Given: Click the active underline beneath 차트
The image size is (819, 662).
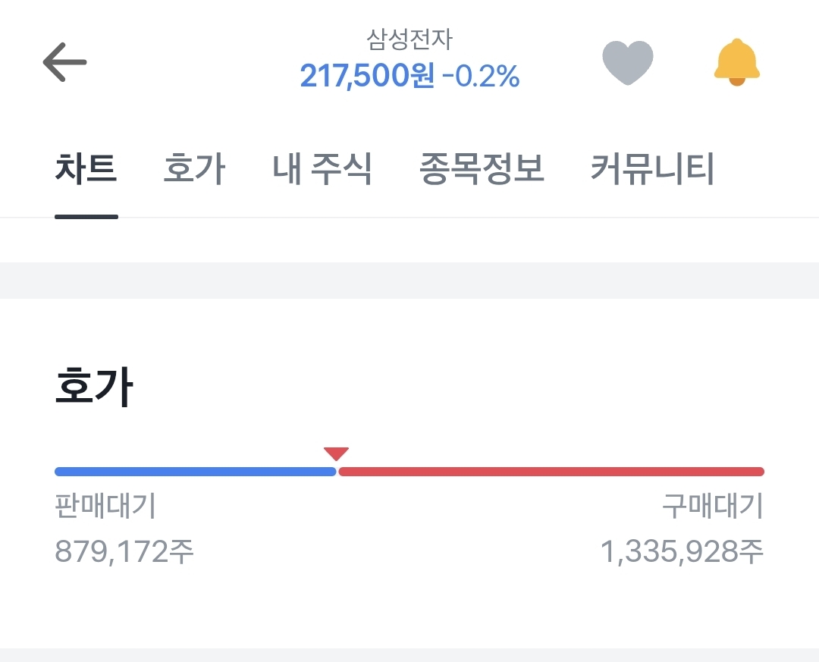Looking at the screenshot, I should click(86, 216).
